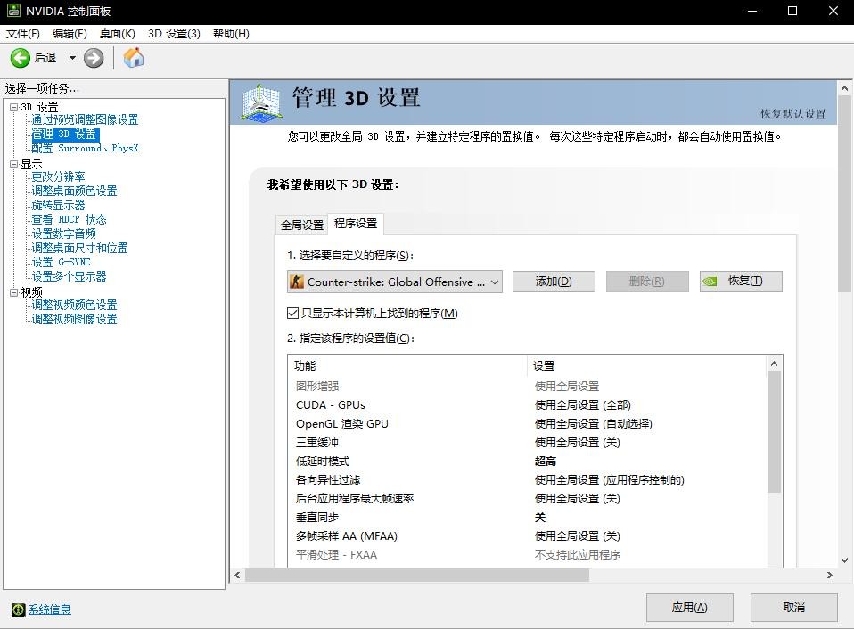854x629 pixels.
Task: Toggle 只显示本计算机上找到的程序 checkbox
Action: pyautogui.click(x=293, y=314)
